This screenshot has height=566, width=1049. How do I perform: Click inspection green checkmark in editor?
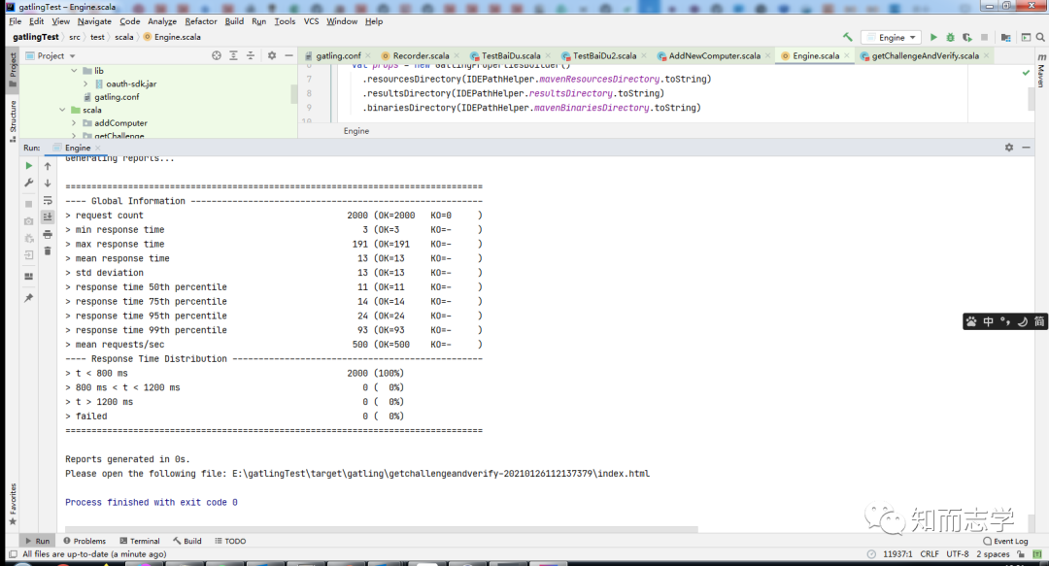click(x=1026, y=72)
